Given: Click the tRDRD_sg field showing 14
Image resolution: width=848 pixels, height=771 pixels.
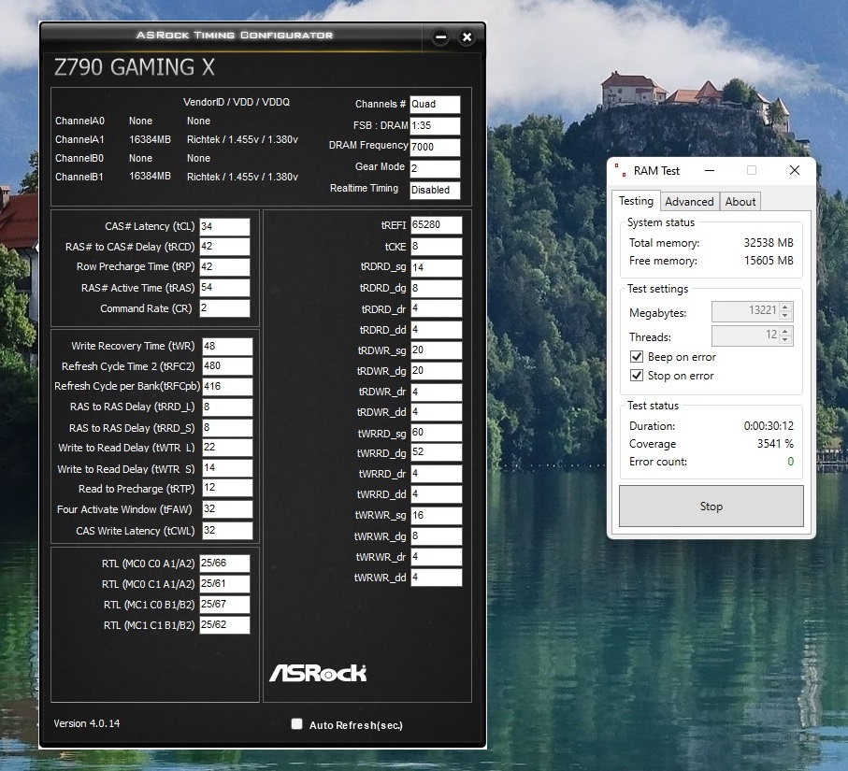Looking at the screenshot, I should tap(436, 267).
